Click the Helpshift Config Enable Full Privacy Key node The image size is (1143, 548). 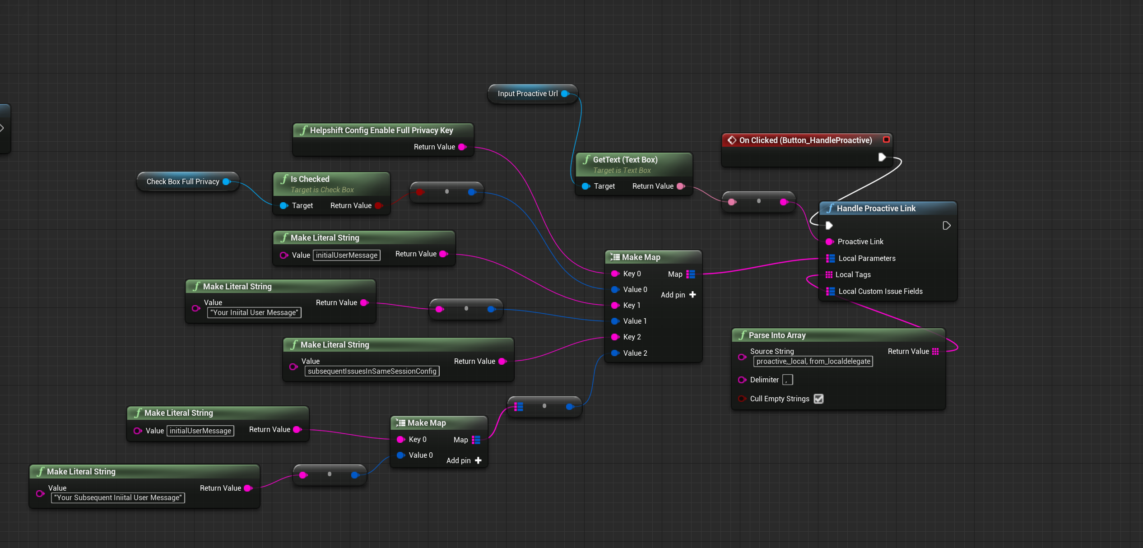[x=381, y=130]
